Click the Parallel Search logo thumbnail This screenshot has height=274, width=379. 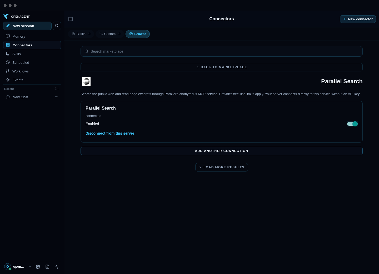[x=86, y=81]
